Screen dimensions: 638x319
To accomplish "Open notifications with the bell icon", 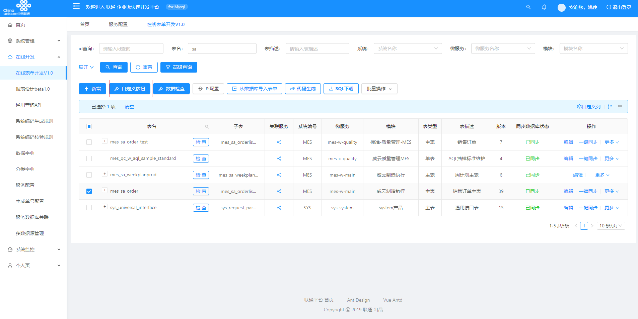I will point(544,7).
